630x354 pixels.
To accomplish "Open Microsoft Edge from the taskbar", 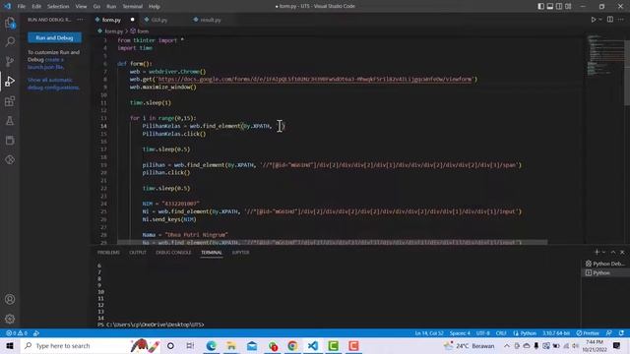I will coord(211,345).
